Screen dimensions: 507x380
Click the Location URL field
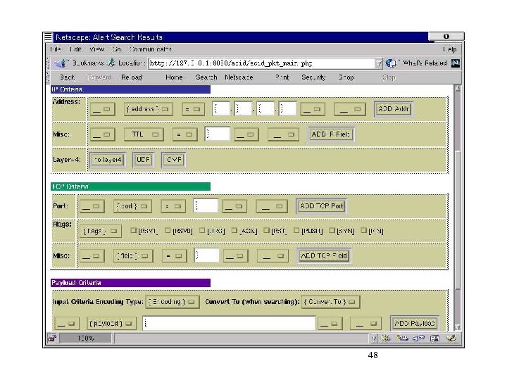pos(261,63)
